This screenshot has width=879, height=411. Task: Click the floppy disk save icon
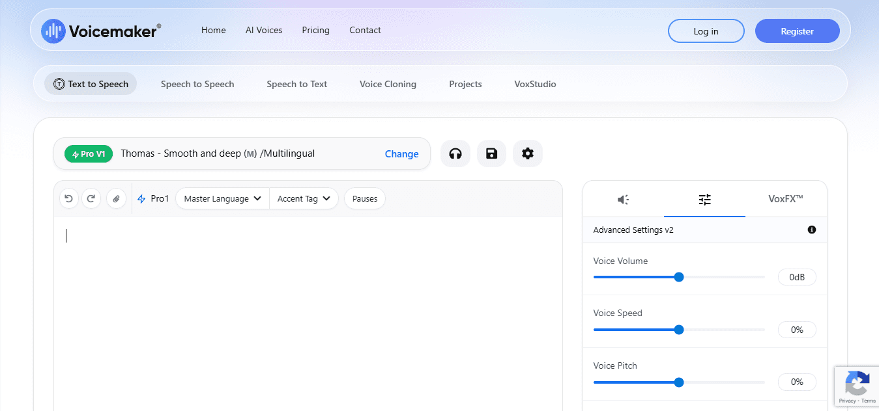pyautogui.click(x=492, y=154)
